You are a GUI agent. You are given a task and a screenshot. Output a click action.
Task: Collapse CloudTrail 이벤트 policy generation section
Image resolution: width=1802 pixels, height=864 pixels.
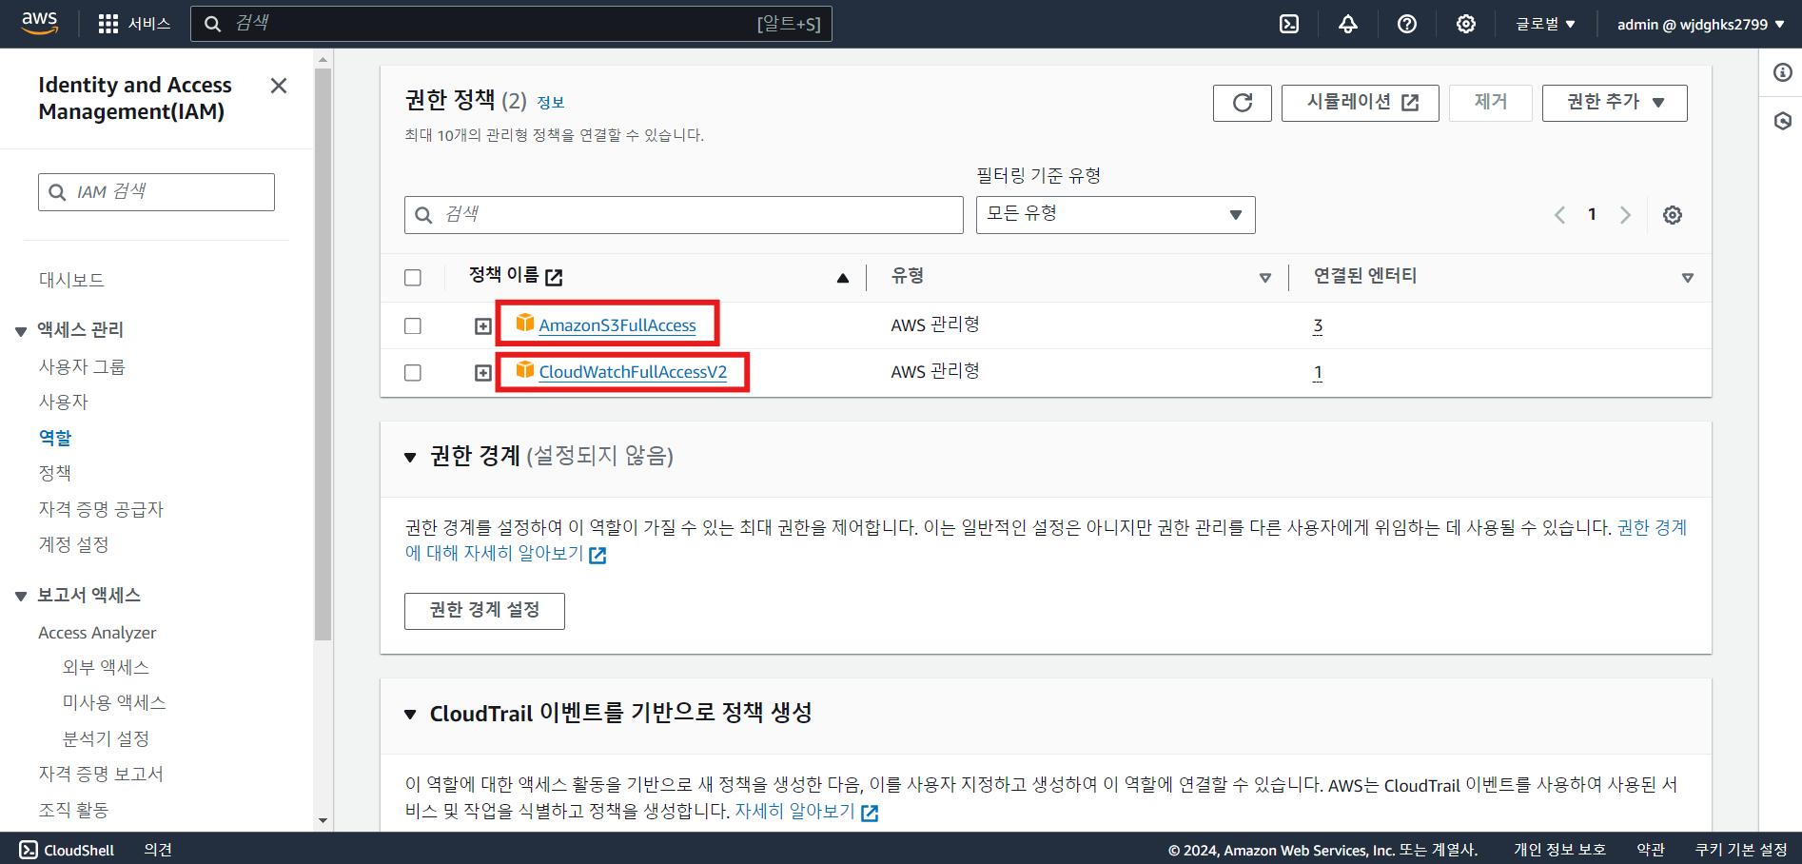pyautogui.click(x=410, y=715)
